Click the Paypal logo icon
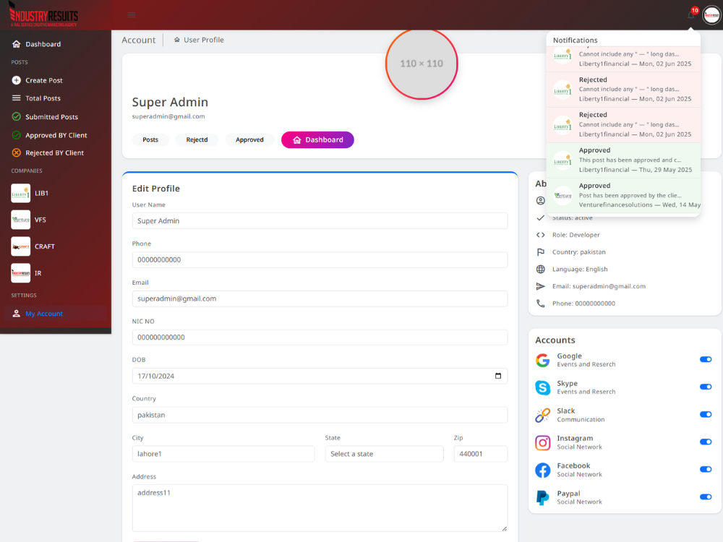 [543, 498]
